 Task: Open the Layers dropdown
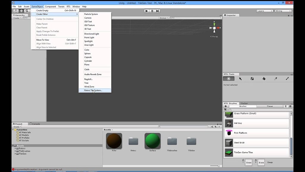[x=264, y=11]
